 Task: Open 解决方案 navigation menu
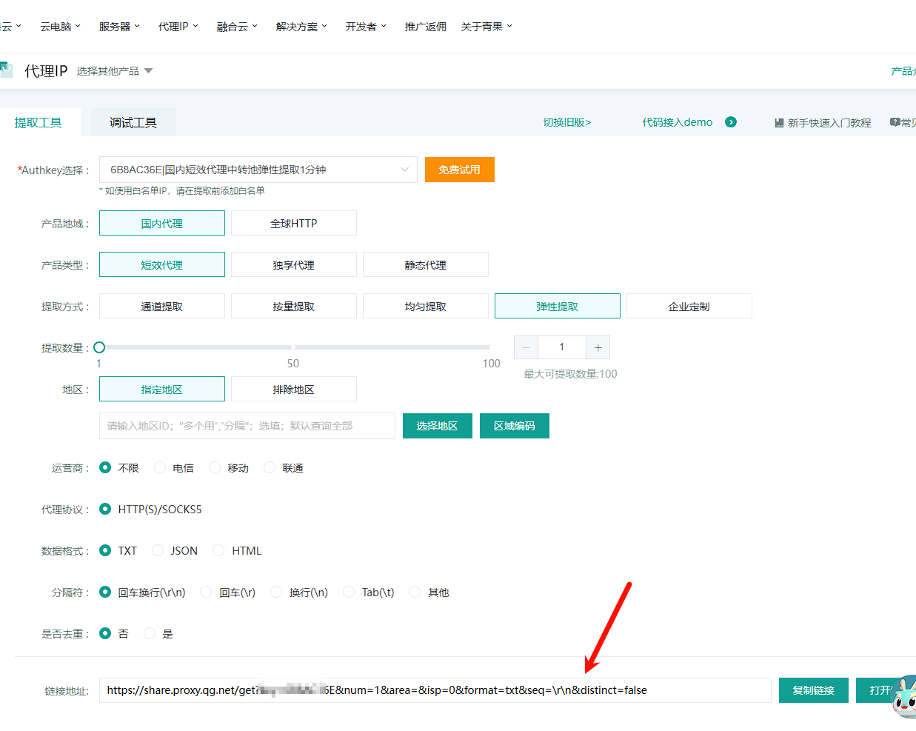coord(301,27)
